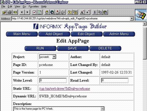Screen dimensions: 147x111
Task: Click the Add Object button
Action: pos(54,34)
